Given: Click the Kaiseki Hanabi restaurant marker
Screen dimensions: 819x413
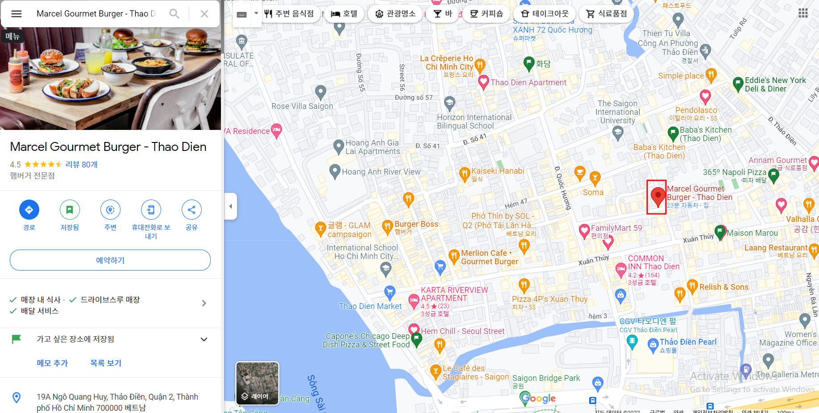Looking at the screenshot, I should point(465,174).
